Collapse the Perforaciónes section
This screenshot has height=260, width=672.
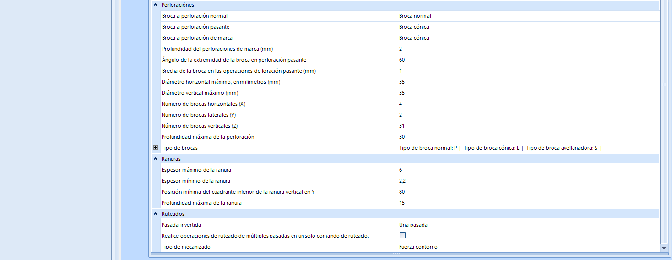coord(155,5)
